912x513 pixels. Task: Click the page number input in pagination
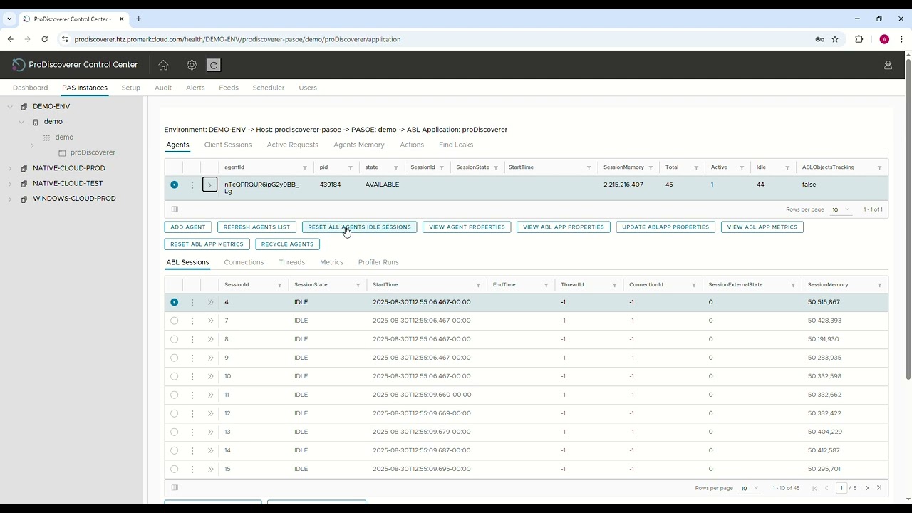pyautogui.click(x=841, y=488)
